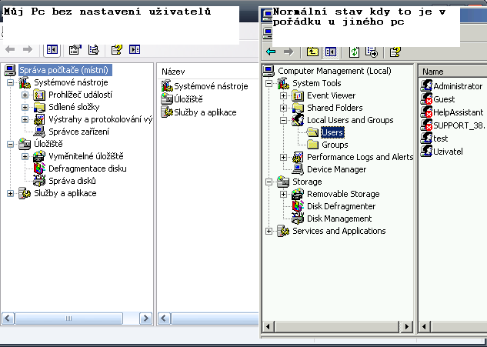Viewport: 487px width, 347px height.
Task: Open Device Manager tree item
Action: 336,169
